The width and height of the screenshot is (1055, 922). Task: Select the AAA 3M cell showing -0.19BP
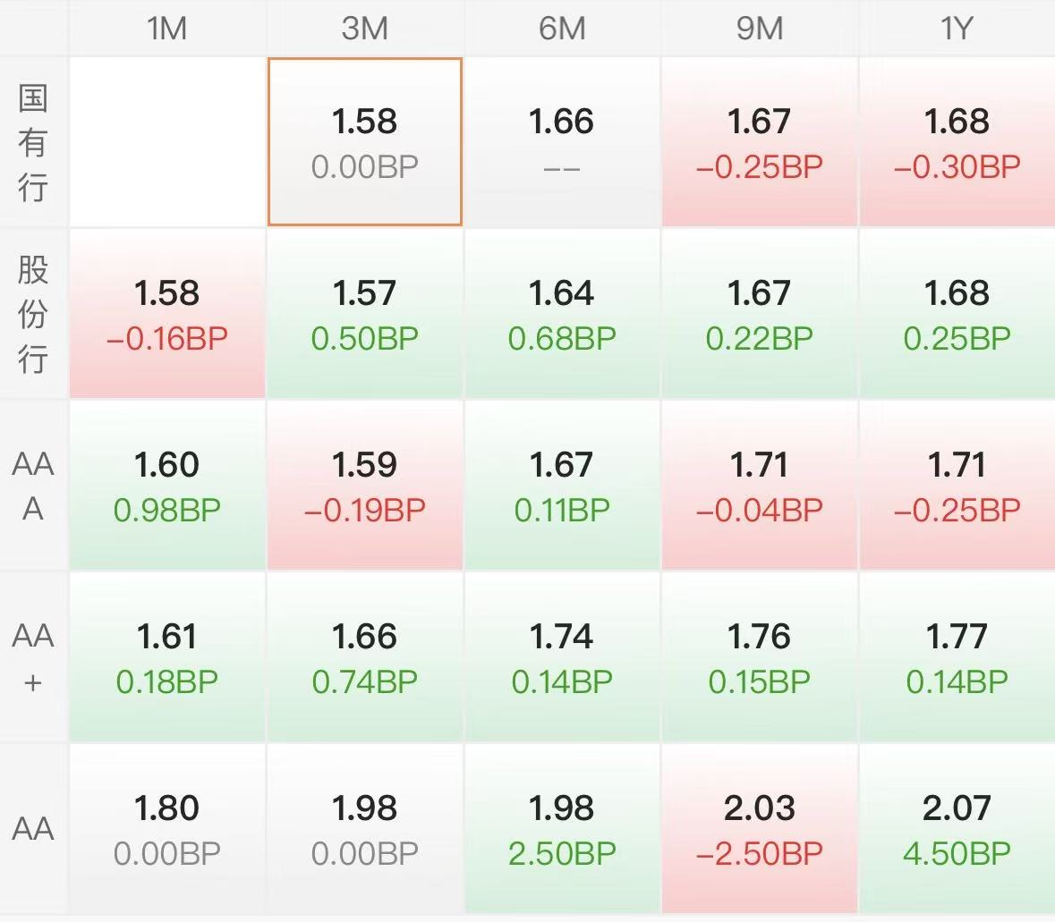coord(365,485)
